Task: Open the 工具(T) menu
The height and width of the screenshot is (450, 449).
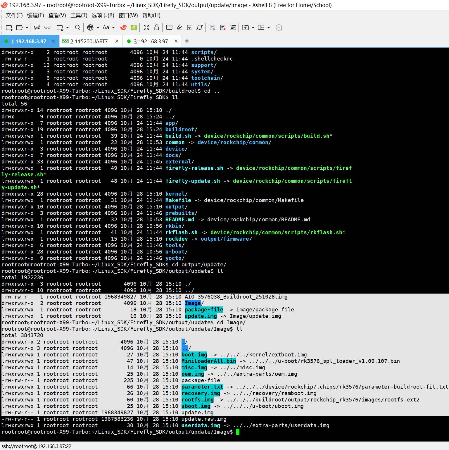Action: tap(79, 15)
